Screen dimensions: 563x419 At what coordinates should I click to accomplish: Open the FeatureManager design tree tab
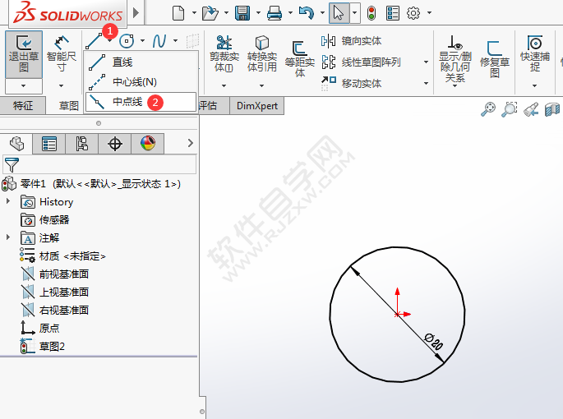tap(16, 144)
